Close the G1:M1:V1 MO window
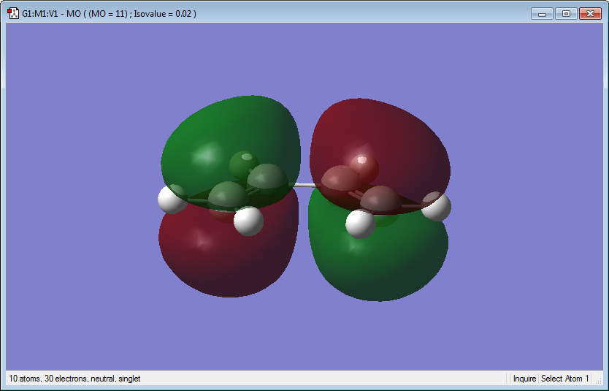Image resolution: width=609 pixels, height=391 pixels. [590, 14]
